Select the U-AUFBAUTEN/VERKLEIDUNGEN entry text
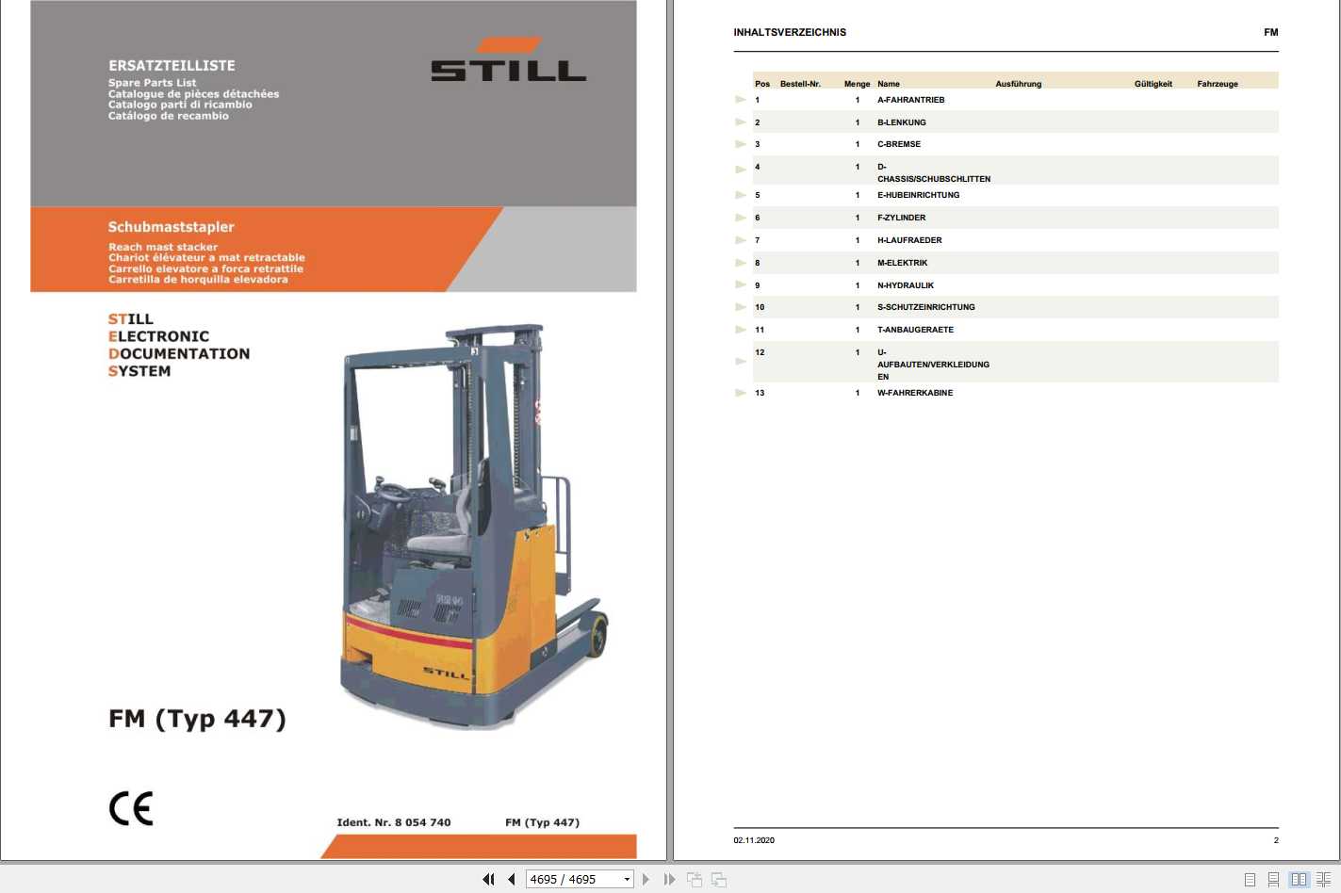 (933, 365)
